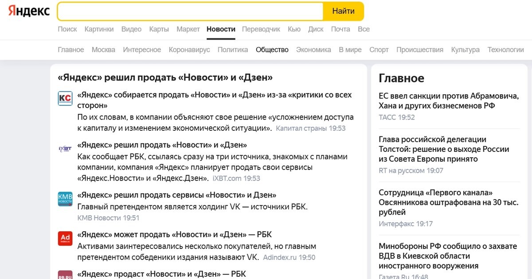The height and width of the screenshot is (279, 532).
Task: Open the Переводчик service
Action: pos(261,29)
